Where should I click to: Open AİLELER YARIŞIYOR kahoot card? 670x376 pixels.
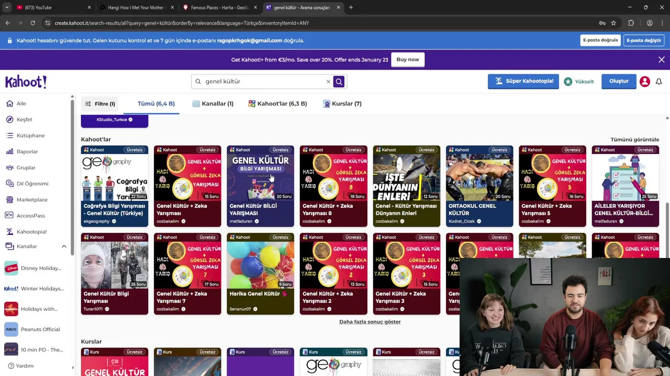point(626,186)
